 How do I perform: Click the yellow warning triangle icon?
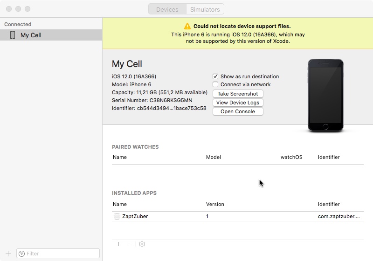[187, 27]
